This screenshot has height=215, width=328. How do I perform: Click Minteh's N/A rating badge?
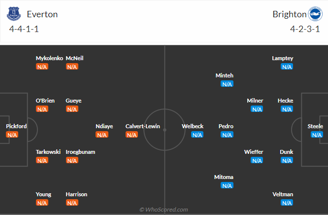[227, 84]
